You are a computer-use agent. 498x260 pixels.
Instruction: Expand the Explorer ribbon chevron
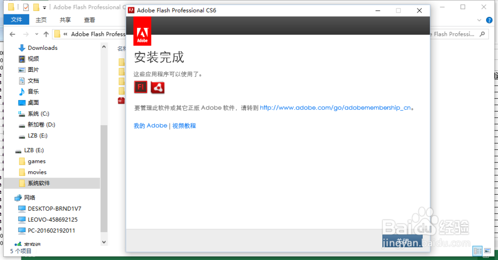click(479, 20)
